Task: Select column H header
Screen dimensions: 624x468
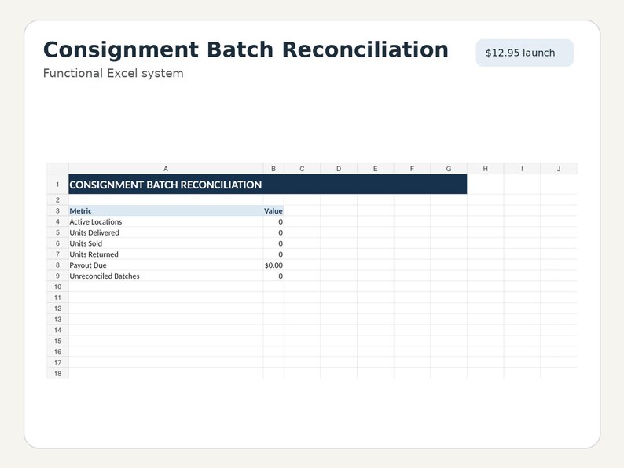Action: click(485, 169)
